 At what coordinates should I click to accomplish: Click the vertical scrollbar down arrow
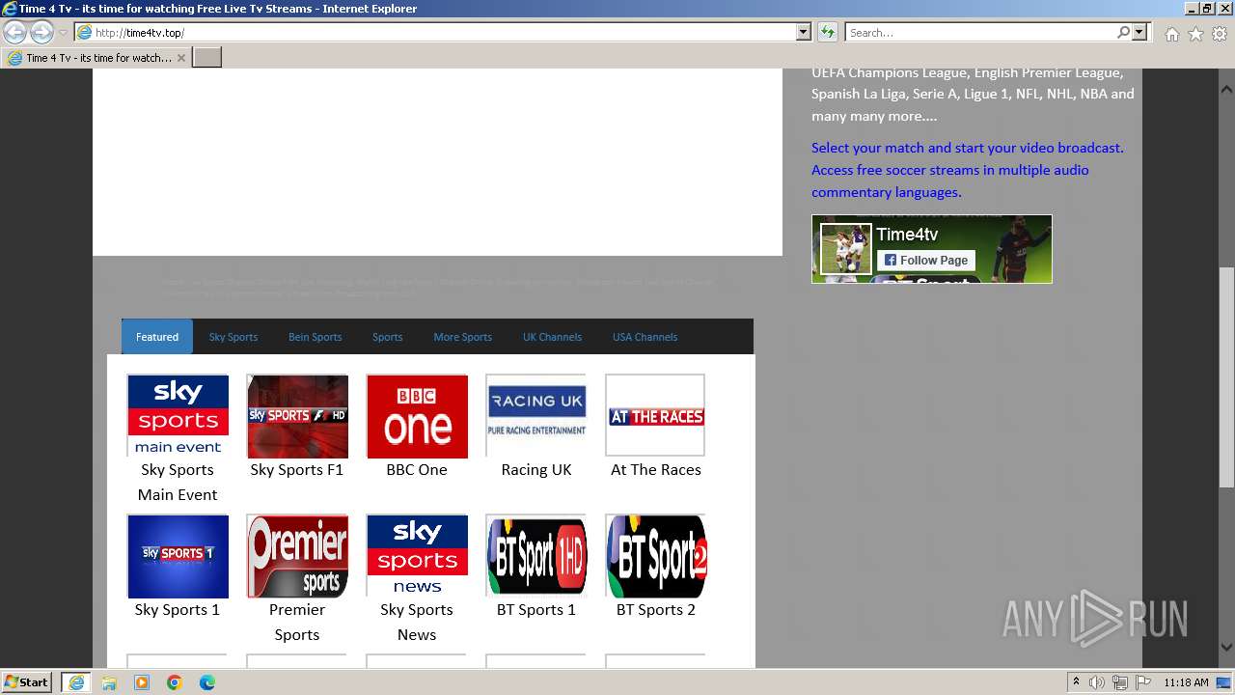click(1227, 648)
